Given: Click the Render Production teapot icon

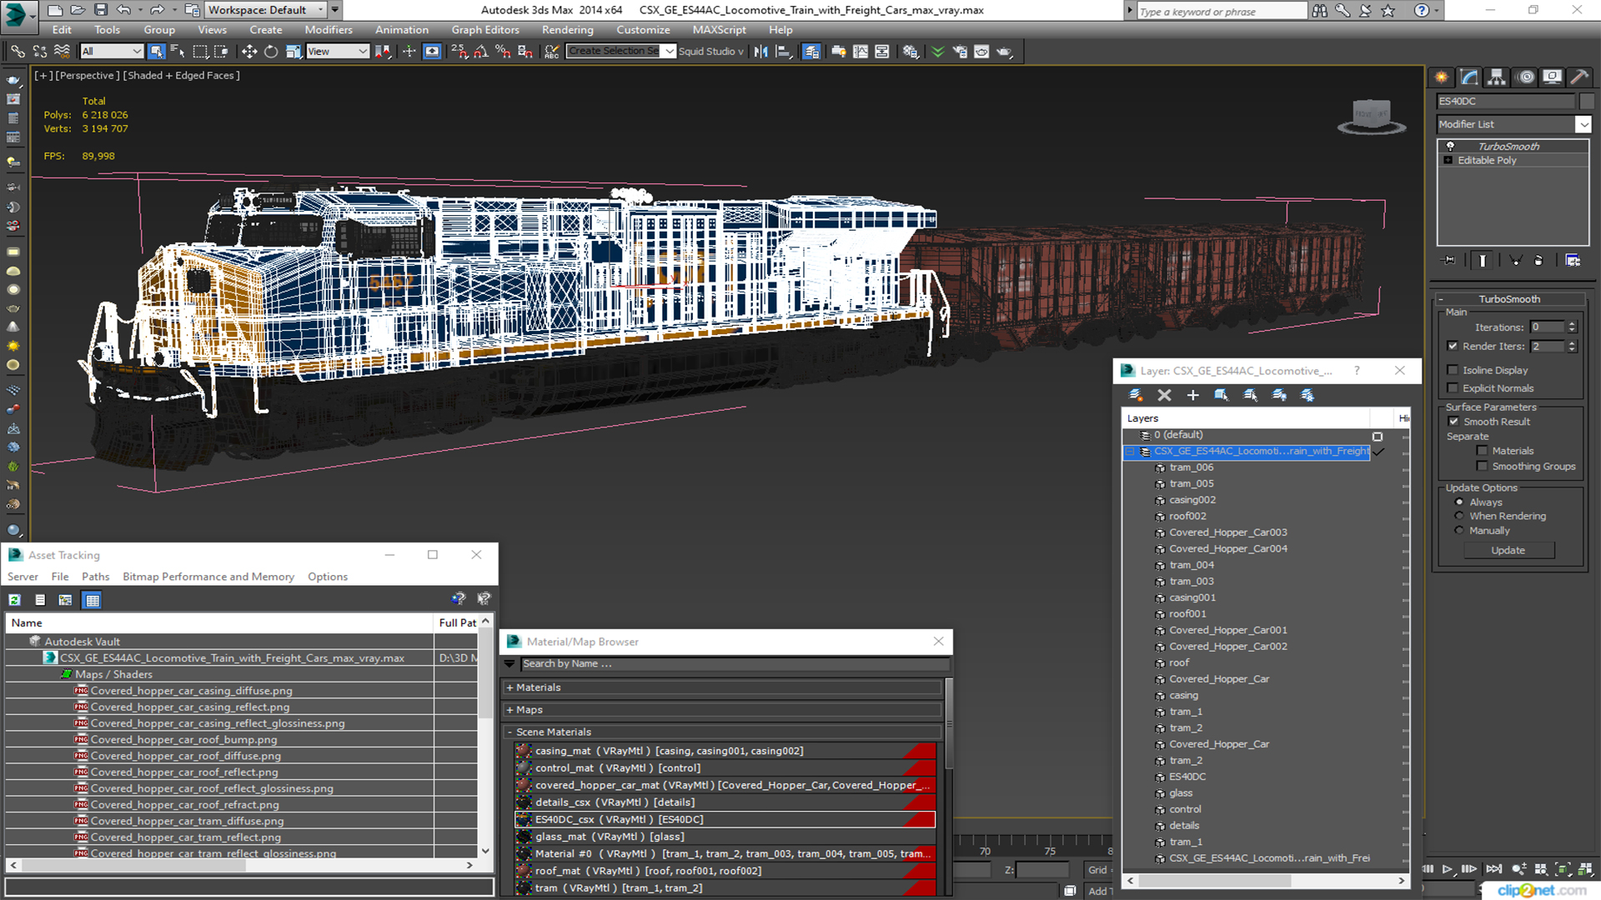Looking at the screenshot, I should pos(1004,52).
